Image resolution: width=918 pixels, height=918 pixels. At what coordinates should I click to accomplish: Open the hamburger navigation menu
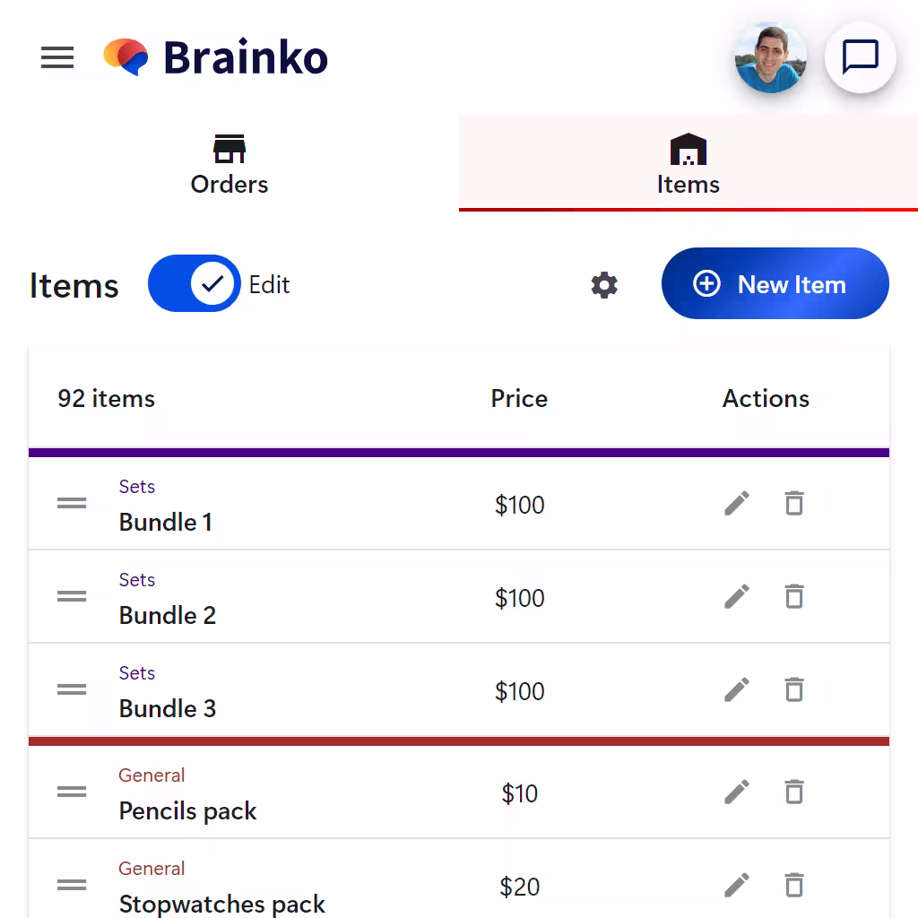coord(57,57)
